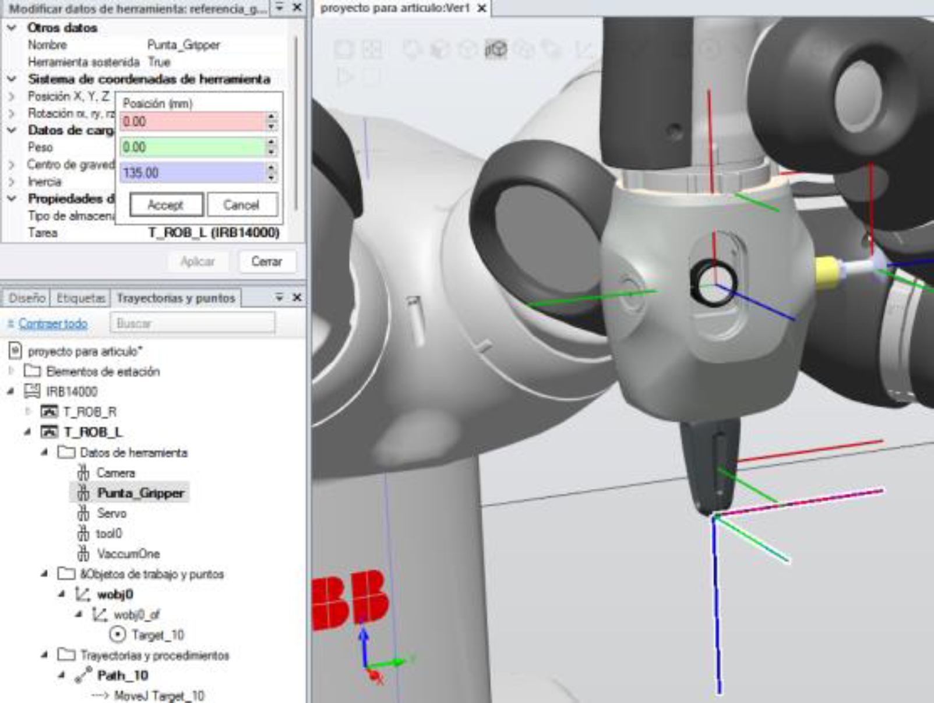The width and height of the screenshot is (934, 703).
Task: Click the Contraer todo link
Action: (52, 324)
